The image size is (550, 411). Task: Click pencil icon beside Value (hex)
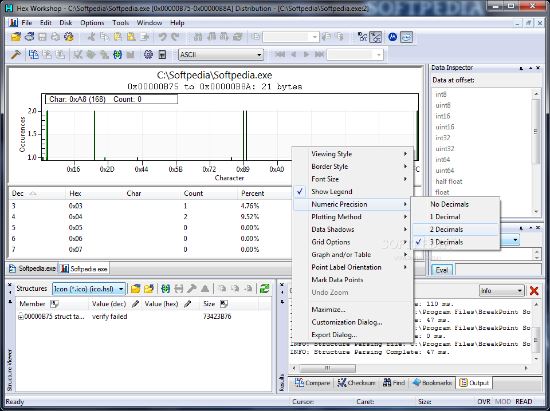(187, 304)
